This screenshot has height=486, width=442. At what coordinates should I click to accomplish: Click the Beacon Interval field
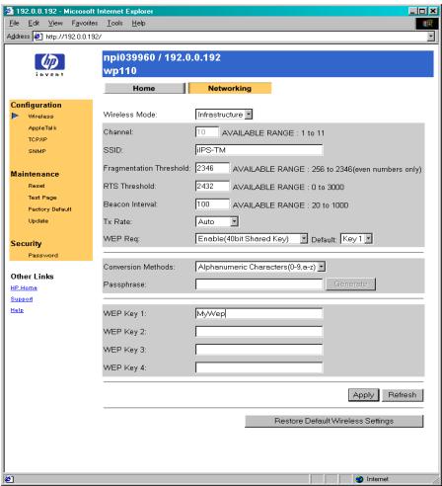click(x=212, y=204)
